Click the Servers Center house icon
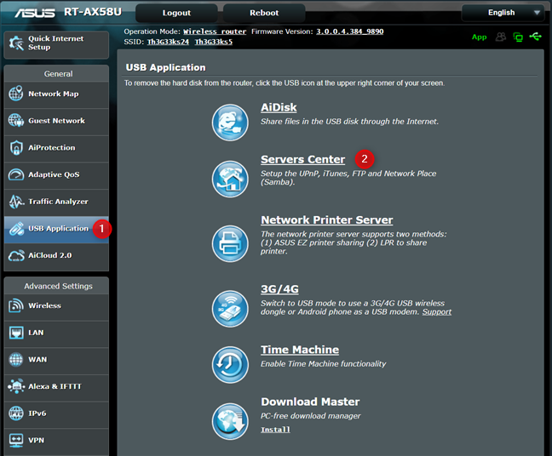 [230, 179]
